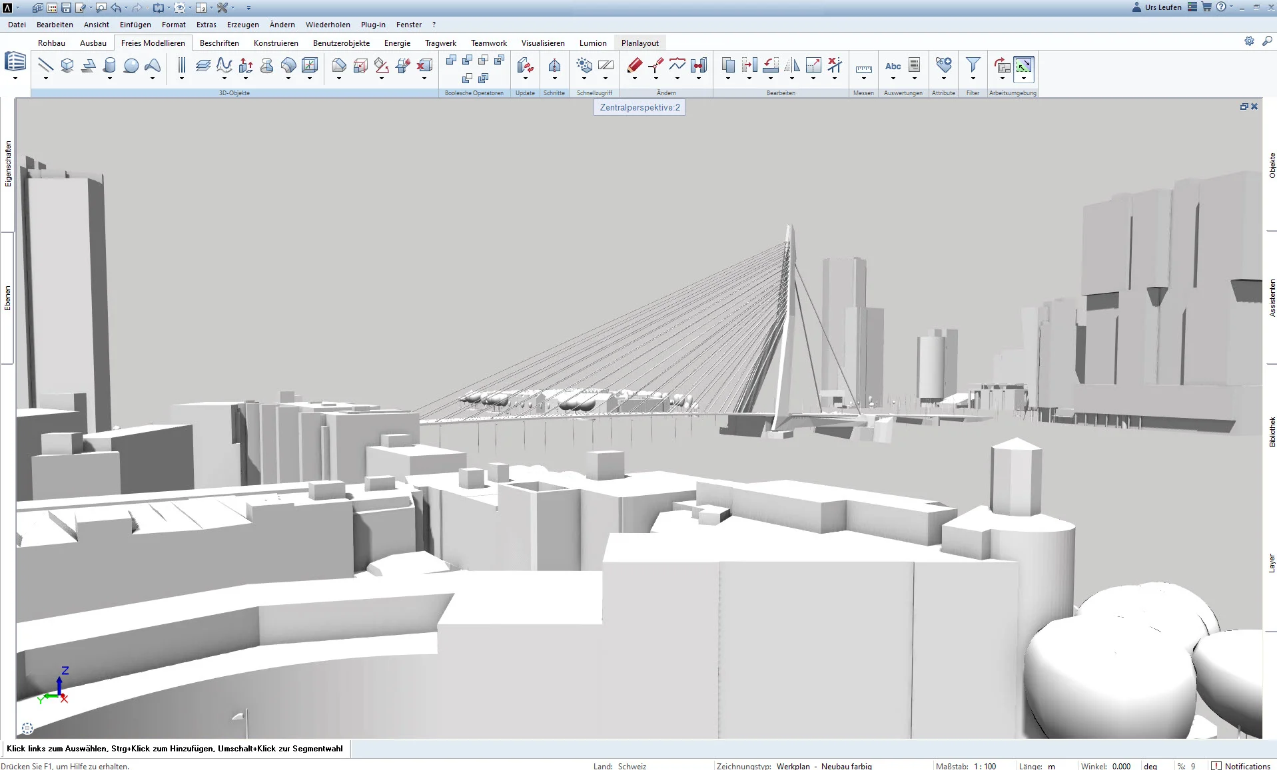Click the update 3D objects icon
This screenshot has height=770, width=1277.
pyautogui.click(x=525, y=65)
